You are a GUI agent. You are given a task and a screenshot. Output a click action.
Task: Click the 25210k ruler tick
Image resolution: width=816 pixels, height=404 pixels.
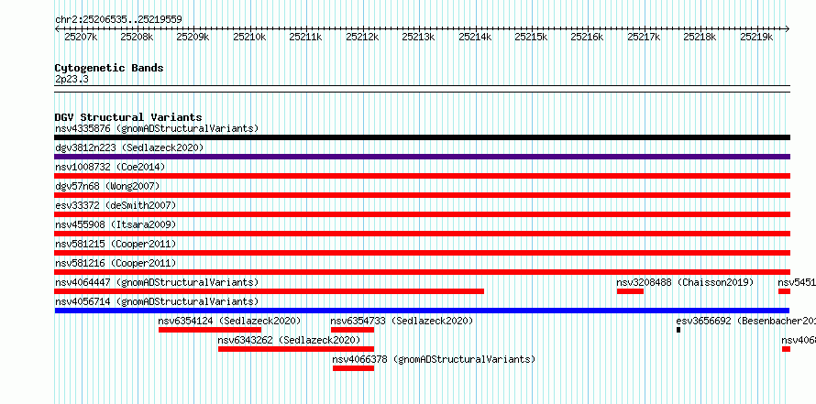click(249, 37)
